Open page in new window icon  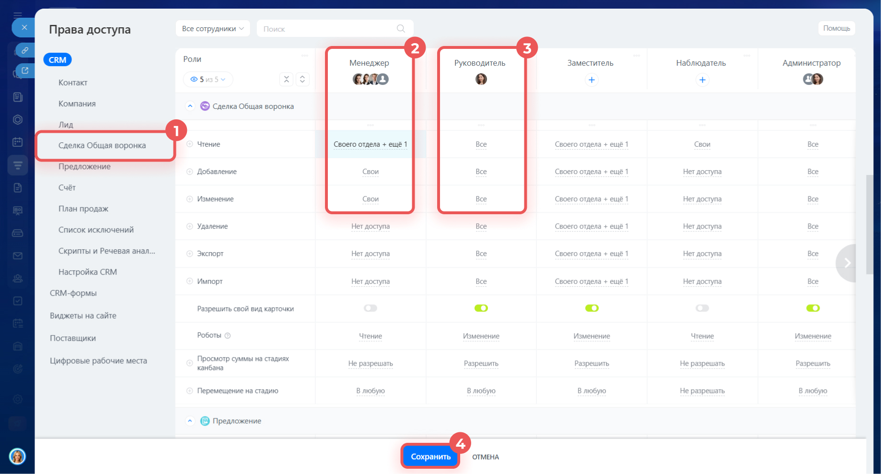coord(25,70)
